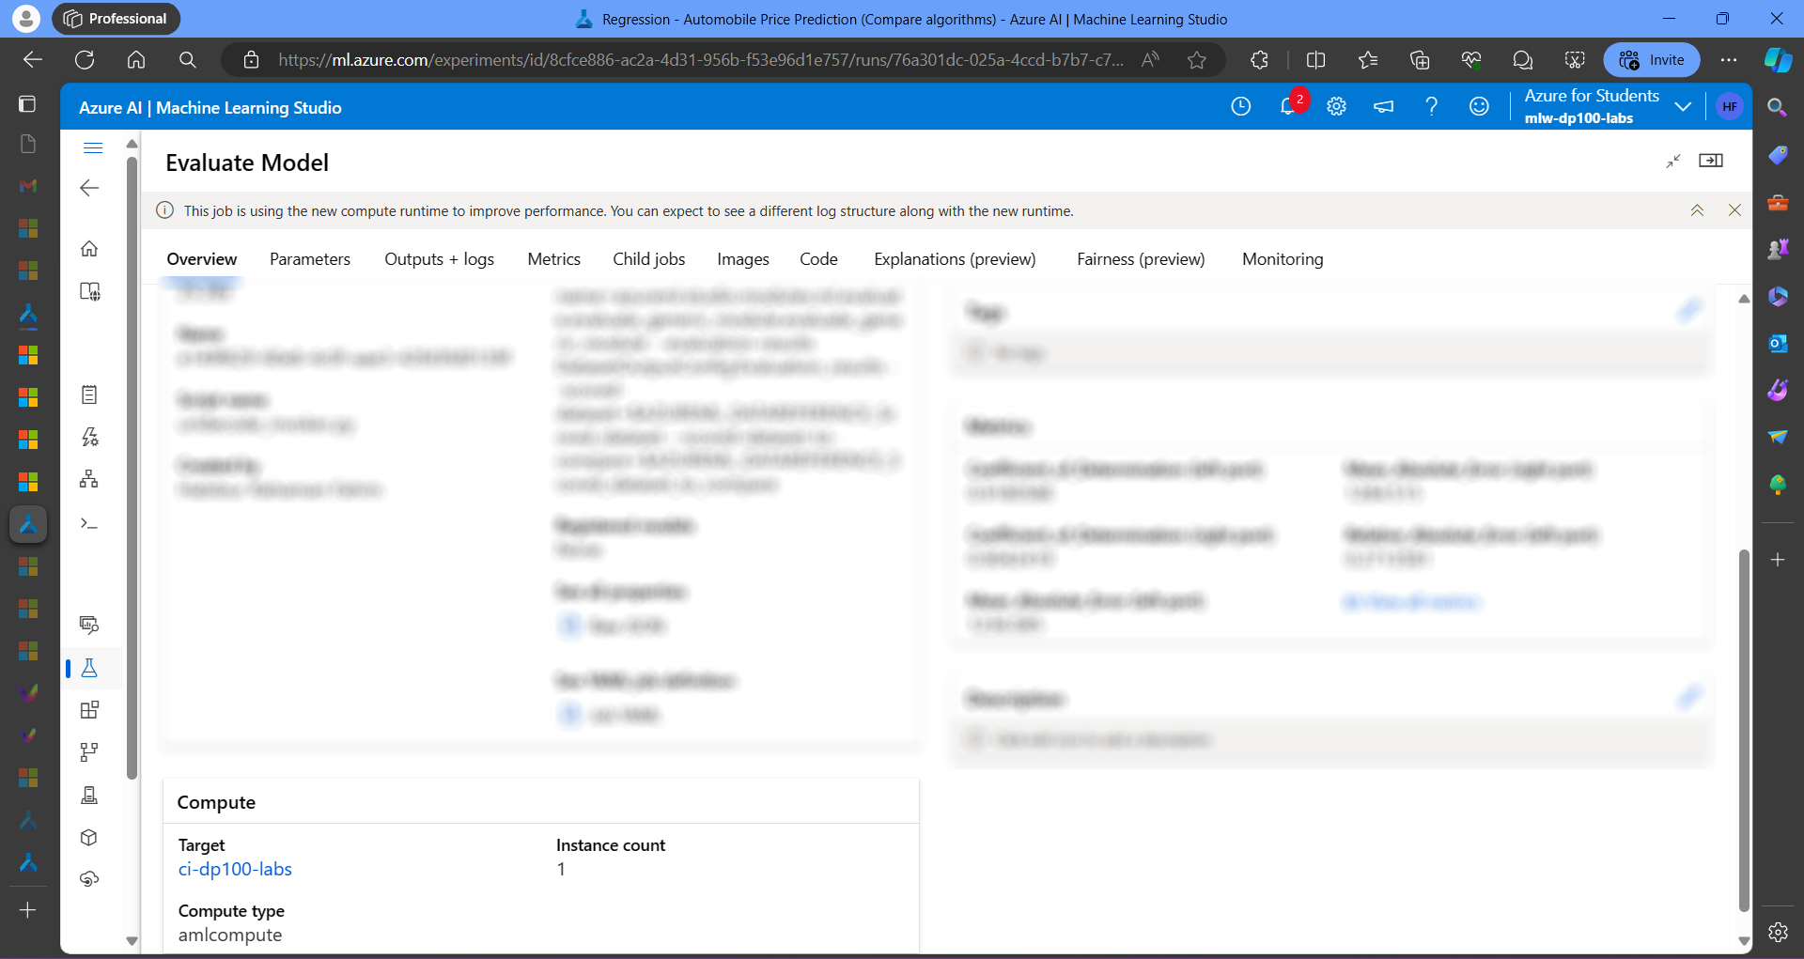Screen dimensions: 1804x959
Task: Exit full screen with the collapse arrows icon
Action: tap(1673, 162)
